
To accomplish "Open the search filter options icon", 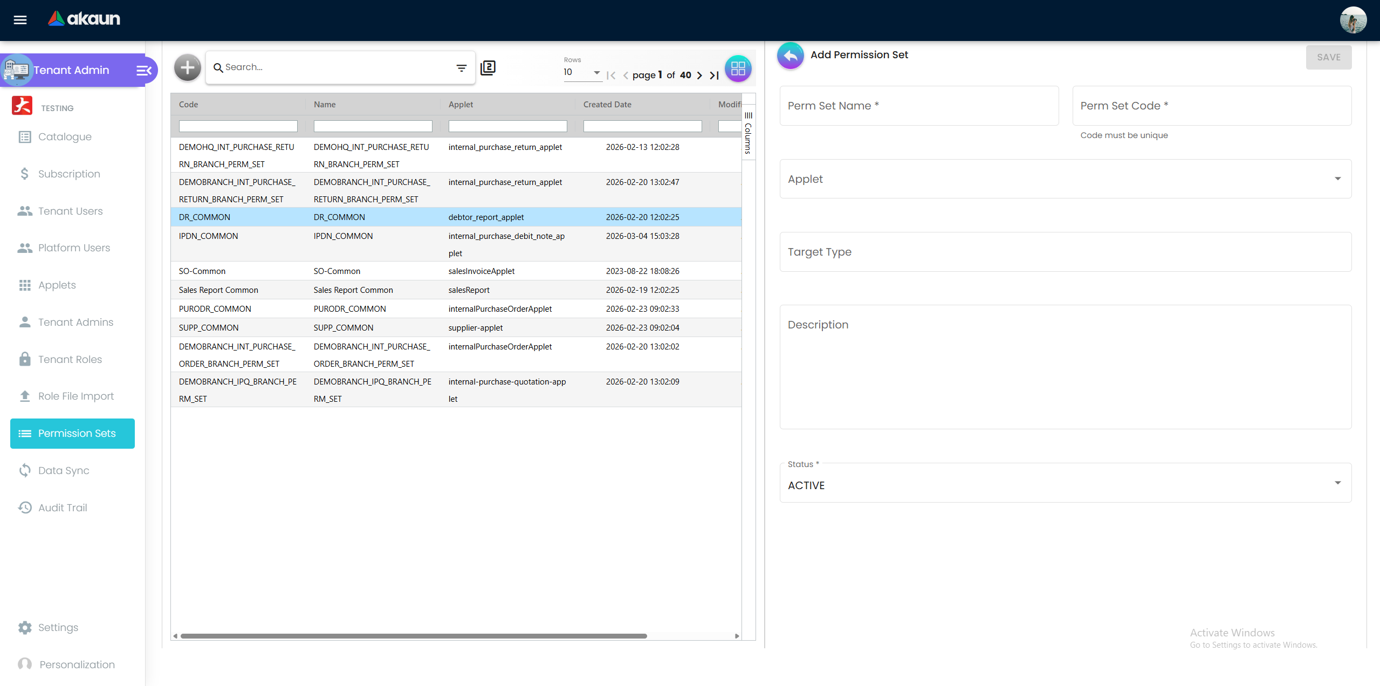I will (x=461, y=68).
